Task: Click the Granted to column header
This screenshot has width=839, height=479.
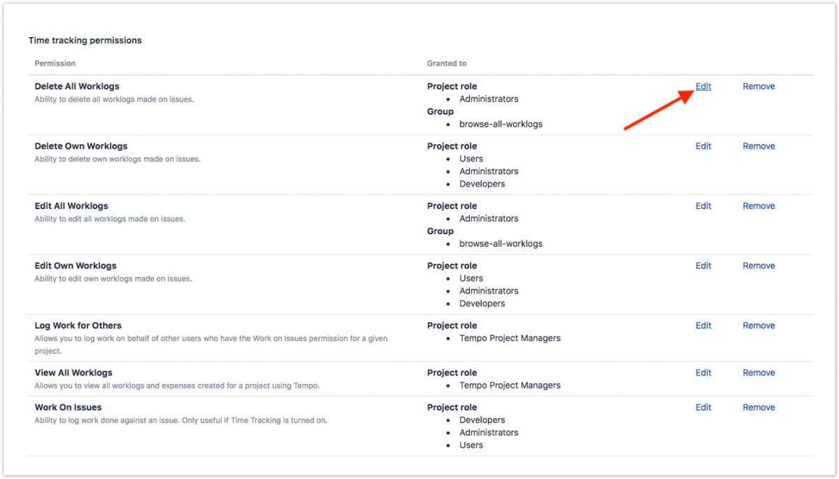Action: pyautogui.click(x=447, y=64)
